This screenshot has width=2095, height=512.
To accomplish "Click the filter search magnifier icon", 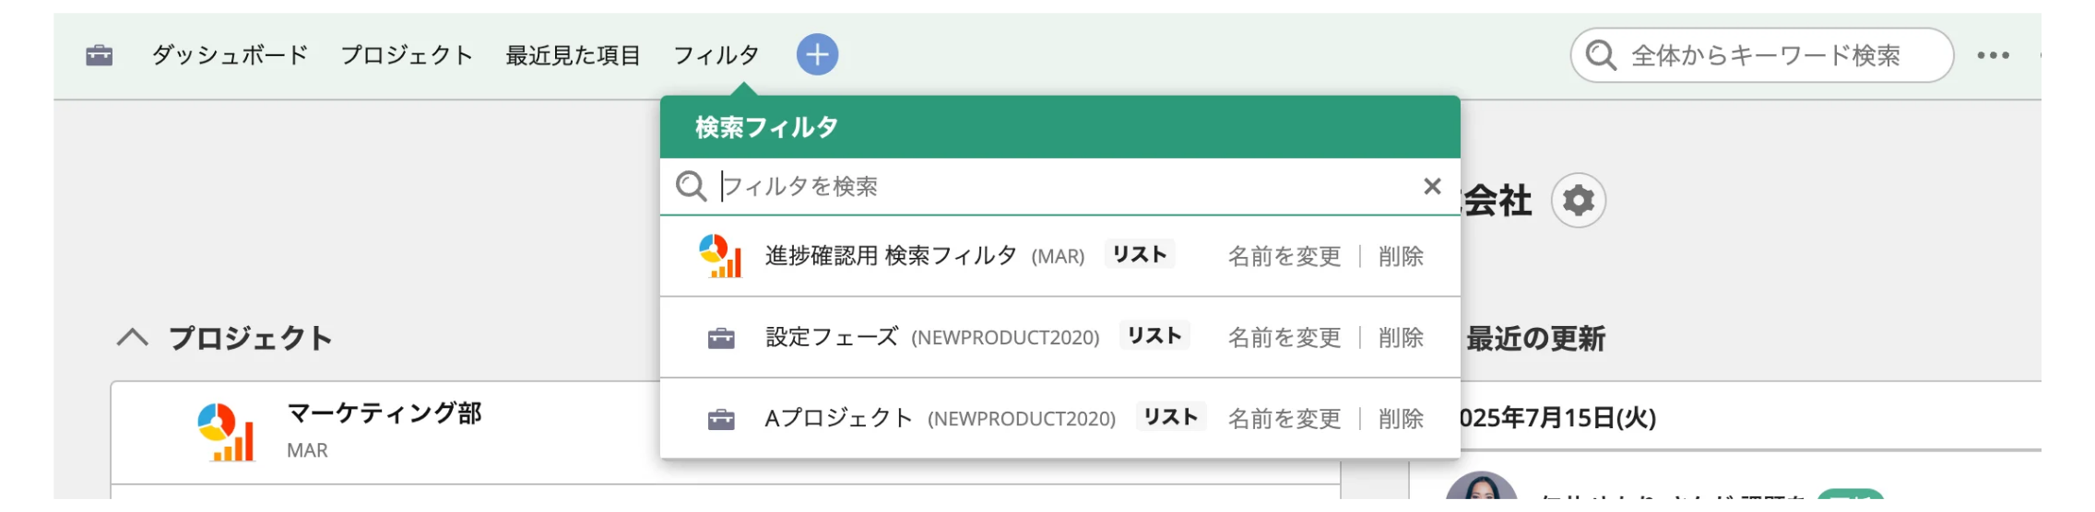I will tap(691, 186).
